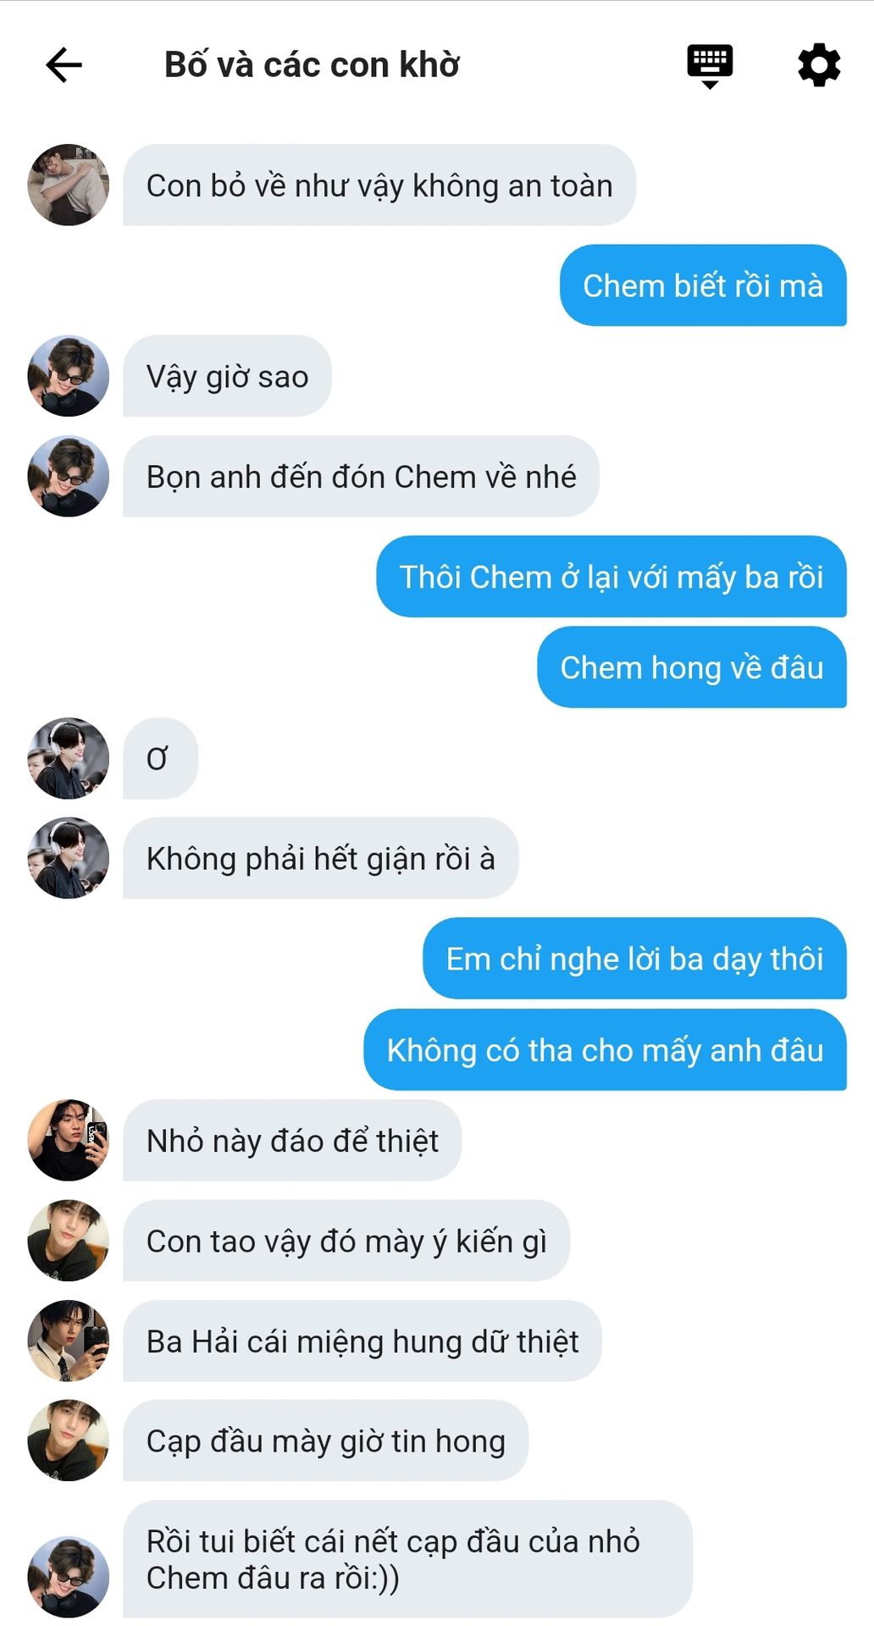Screen dimensions: 874x1626
Task: Tap avatar beside "Con bỏ về như vậy" message
Action: click(x=69, y=185)
